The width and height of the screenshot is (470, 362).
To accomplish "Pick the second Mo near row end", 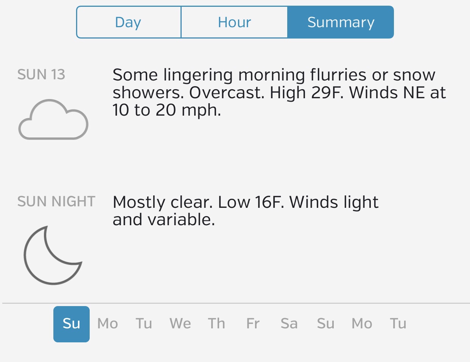I will click(362, 324).
